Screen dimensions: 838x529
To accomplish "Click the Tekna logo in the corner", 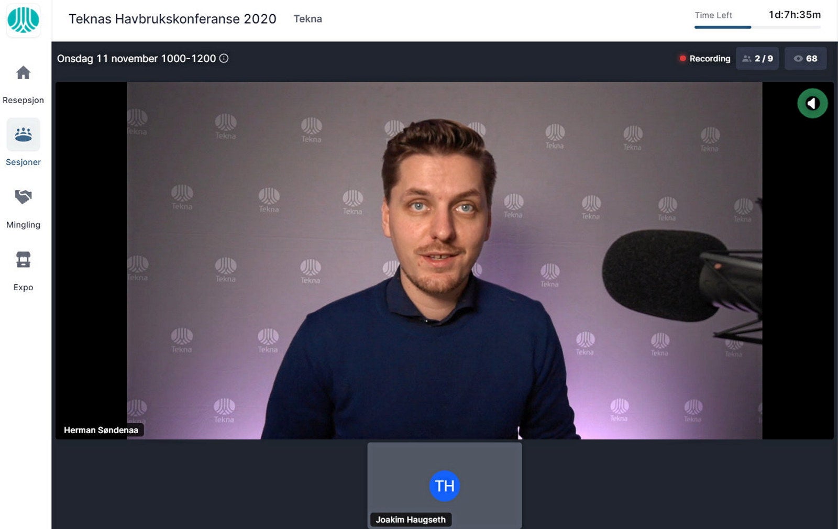I will pyautogui.click(x=23, y=20).
